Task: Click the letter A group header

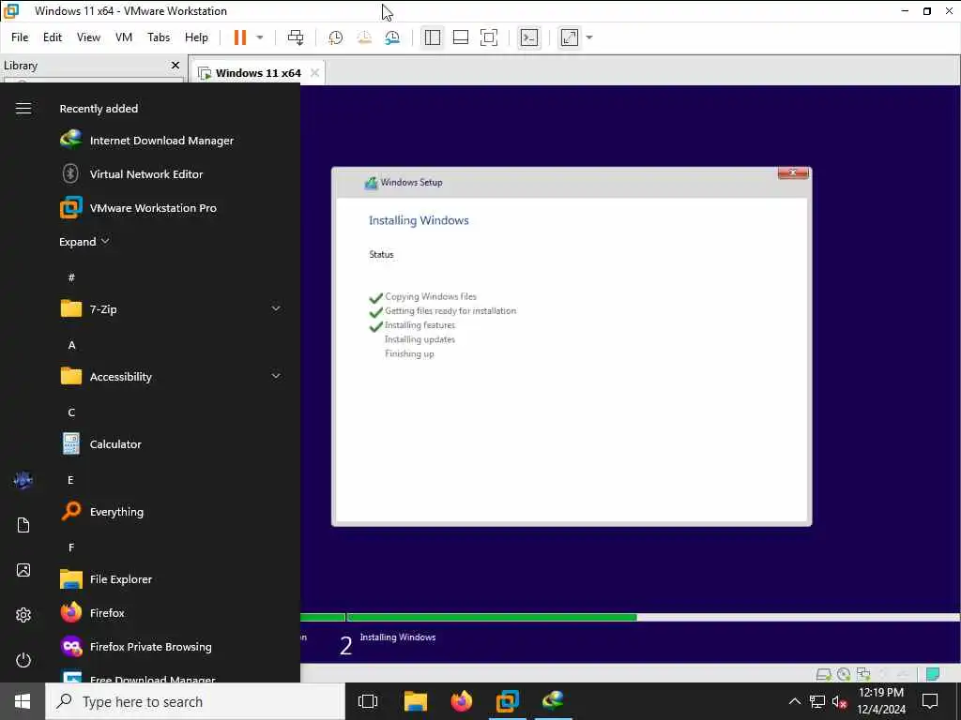Action: pos(71,345)
